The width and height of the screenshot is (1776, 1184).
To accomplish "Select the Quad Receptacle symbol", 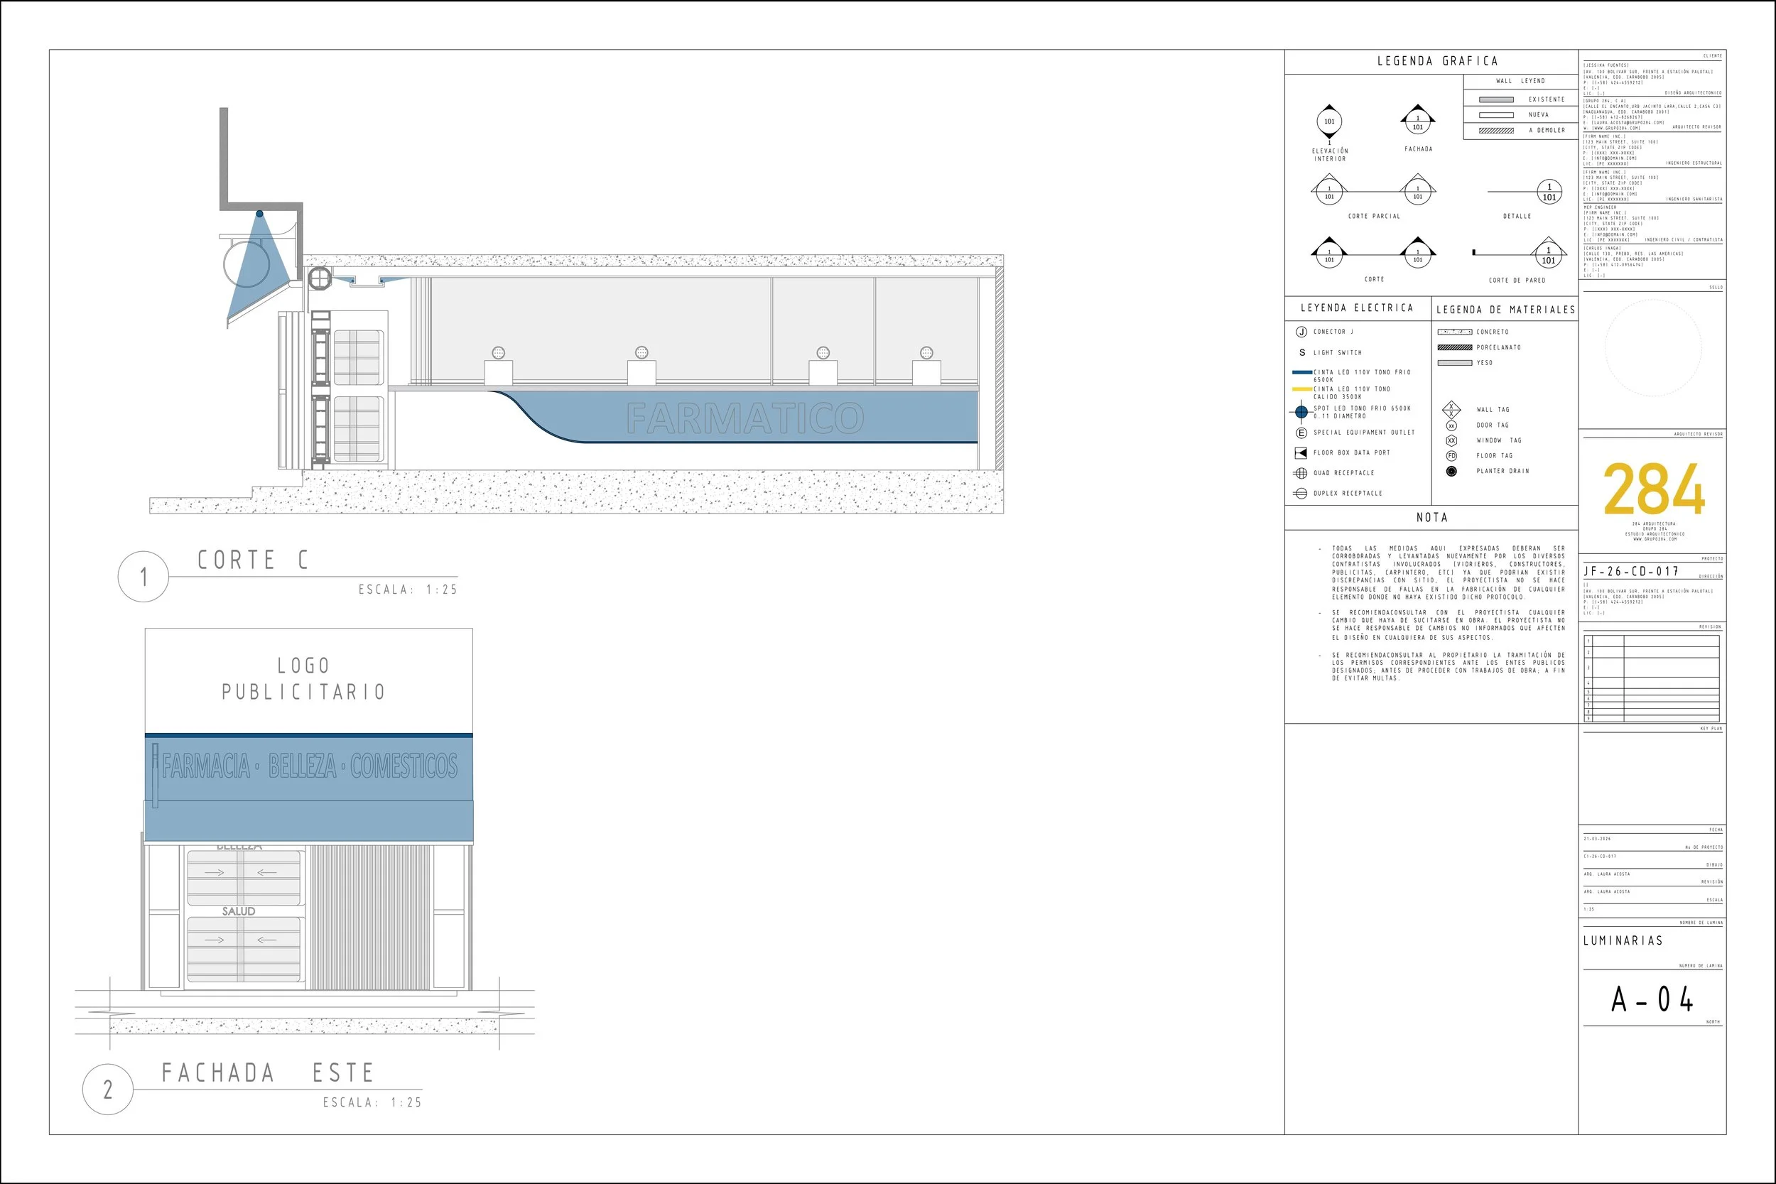I will pyautogui.click(x=1300, y=474).
